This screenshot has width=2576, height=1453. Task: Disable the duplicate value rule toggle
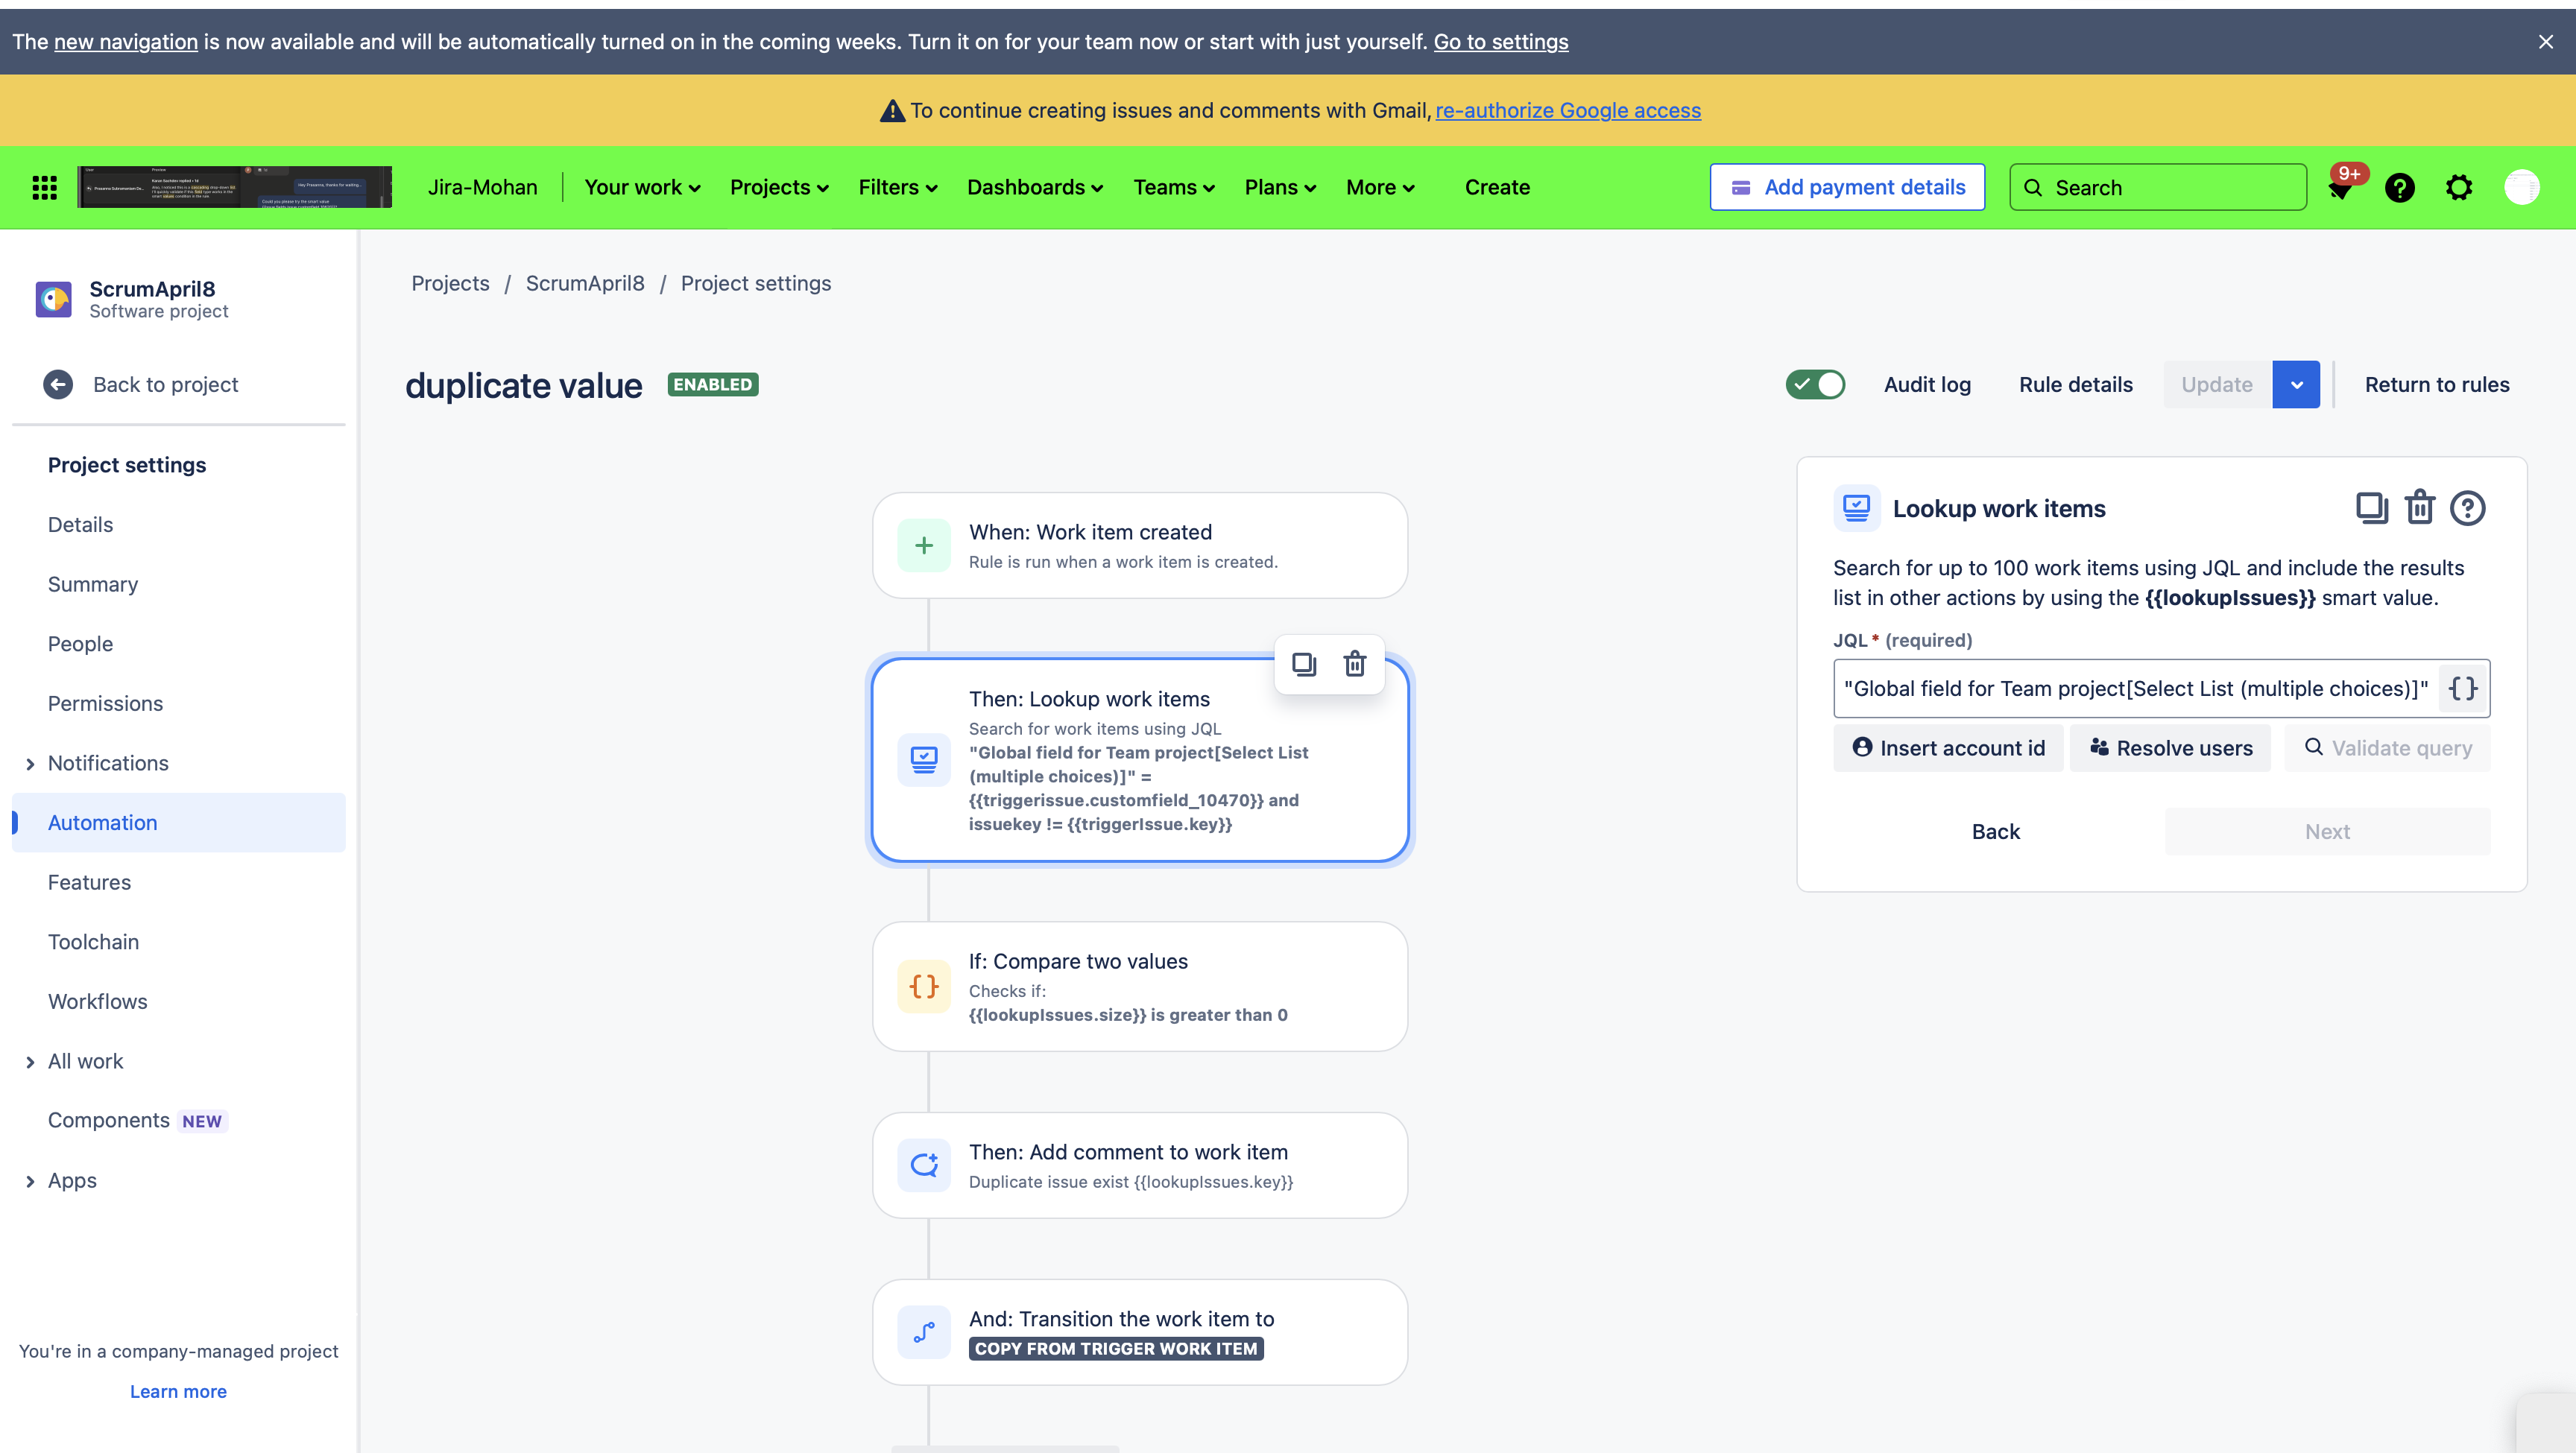coord(1815,384)
